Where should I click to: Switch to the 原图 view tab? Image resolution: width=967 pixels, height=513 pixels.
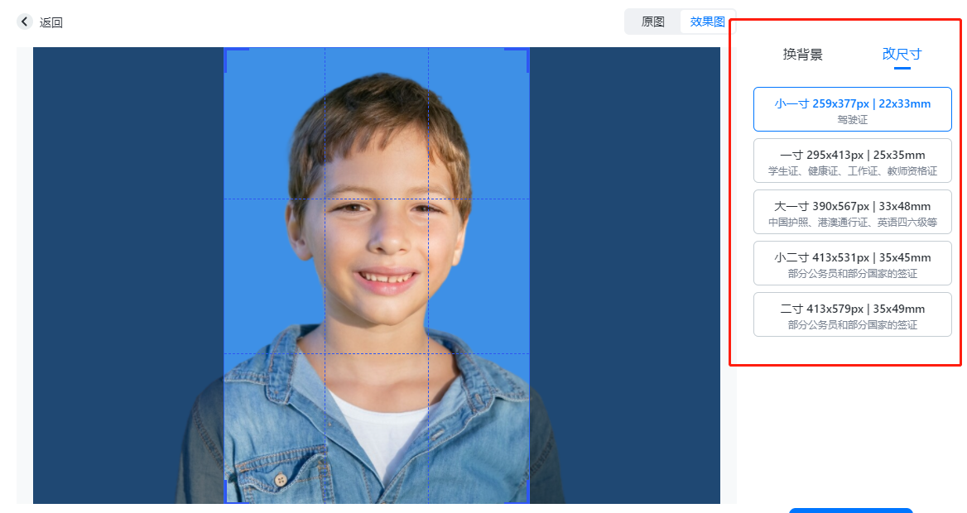tap(652, 22)
